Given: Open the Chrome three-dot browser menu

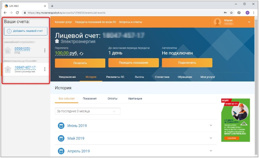Looking at the screenshot, I should [253, 12].
